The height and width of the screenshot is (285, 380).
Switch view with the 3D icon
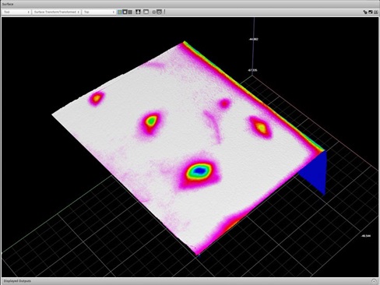click(146, 12)
